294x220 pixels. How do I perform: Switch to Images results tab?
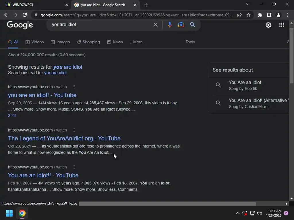60,42
